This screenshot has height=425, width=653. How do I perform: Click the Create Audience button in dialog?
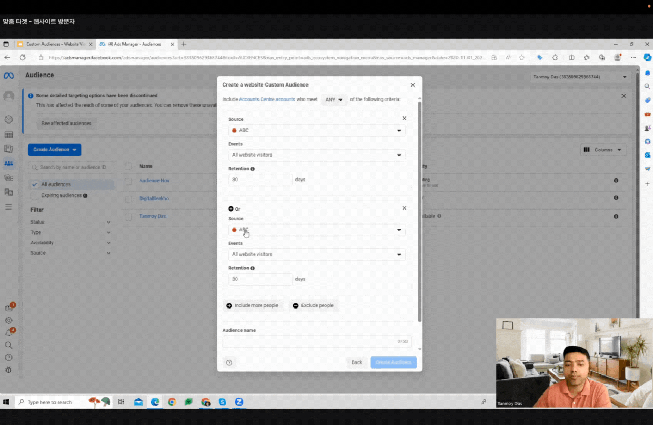tap(393, 362)
